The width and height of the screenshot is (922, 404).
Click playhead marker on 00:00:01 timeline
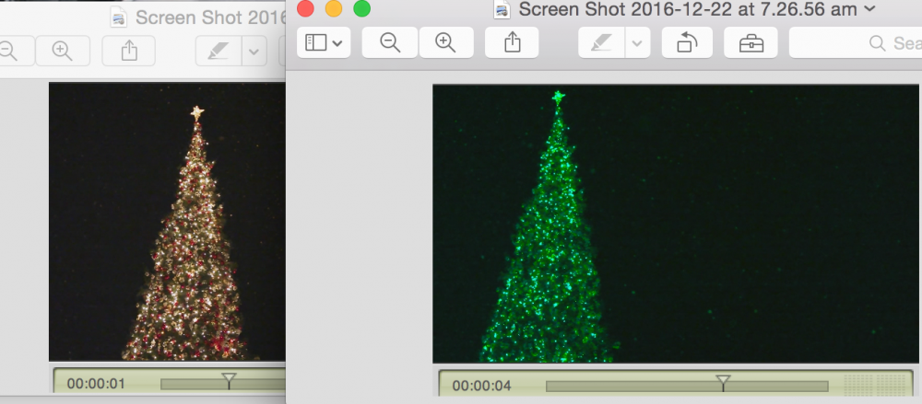coord(230,378)
